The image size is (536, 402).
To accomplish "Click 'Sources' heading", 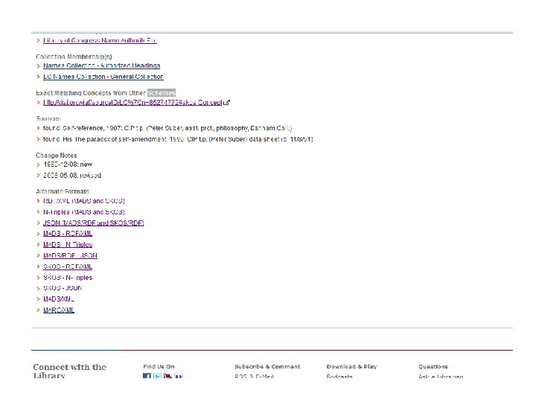I will click(x=48, y=118).
